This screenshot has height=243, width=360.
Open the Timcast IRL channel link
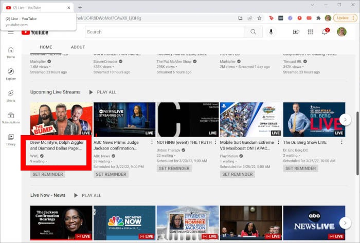pyautogui.click(x=292, y=62)
